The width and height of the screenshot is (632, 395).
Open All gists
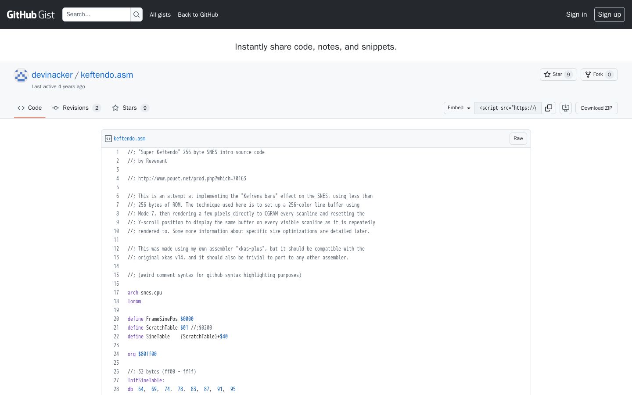(160, 14)
